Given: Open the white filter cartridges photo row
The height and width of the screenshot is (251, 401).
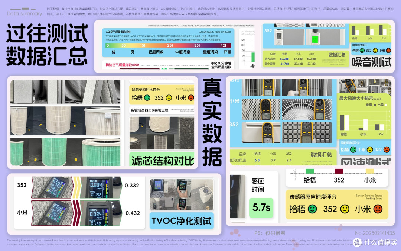Looking at the screenshot, I should click(x=65, y=121).
